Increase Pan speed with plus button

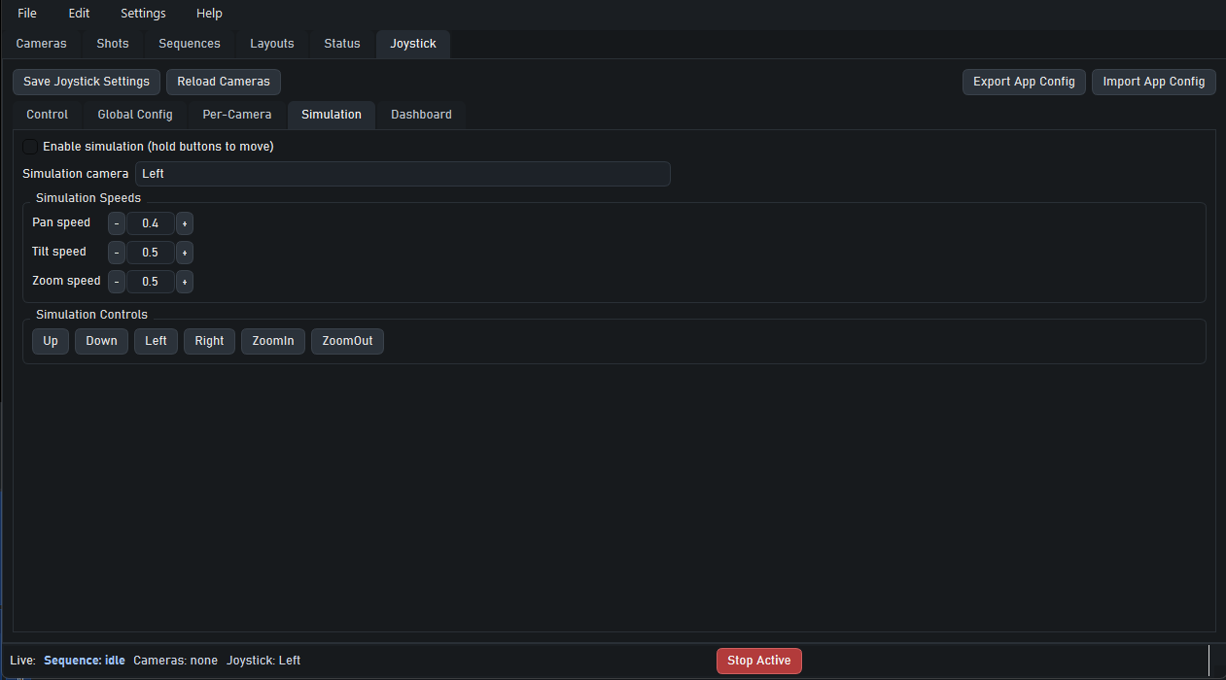185,223
